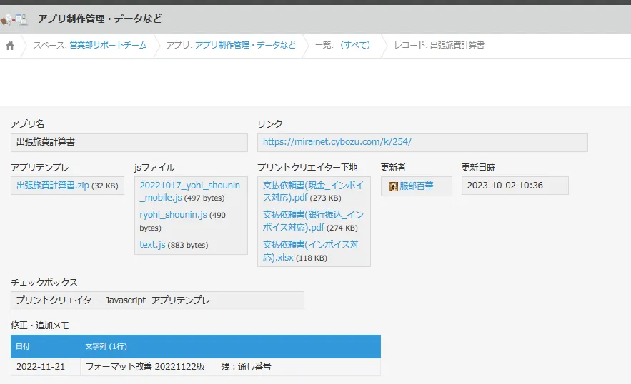The height and width of the screenshot is (384, 631).
Task: Select the 2022-11-21 memo table row
Action: [x=195, y=367]
